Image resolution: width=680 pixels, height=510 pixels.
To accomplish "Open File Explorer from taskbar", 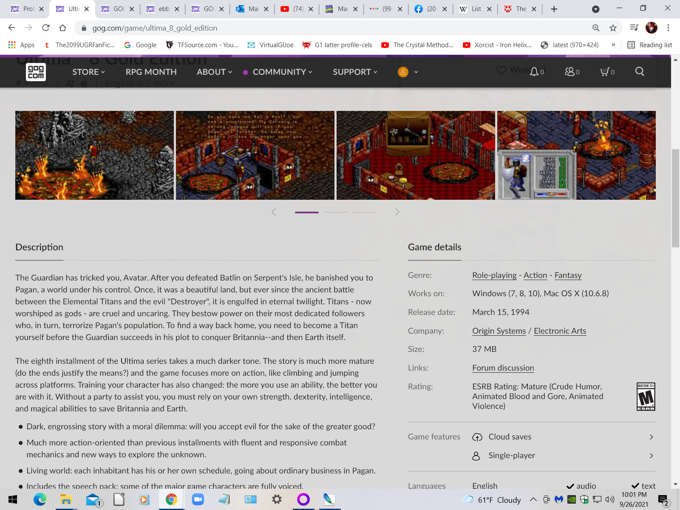I will [66, 499].
